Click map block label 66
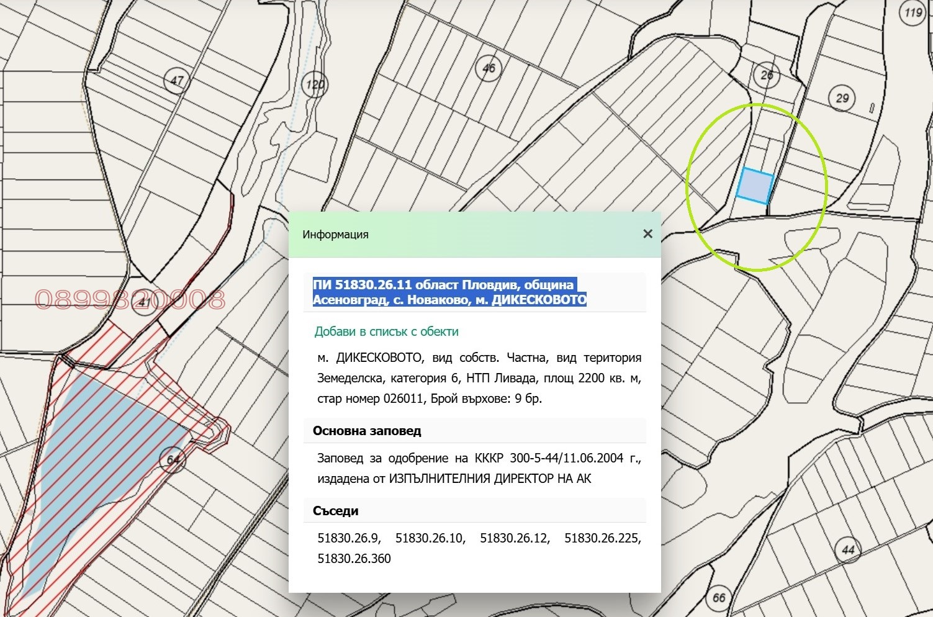Image resolution: width=933 pixels, height=617 pixels. tap(719, 598)
